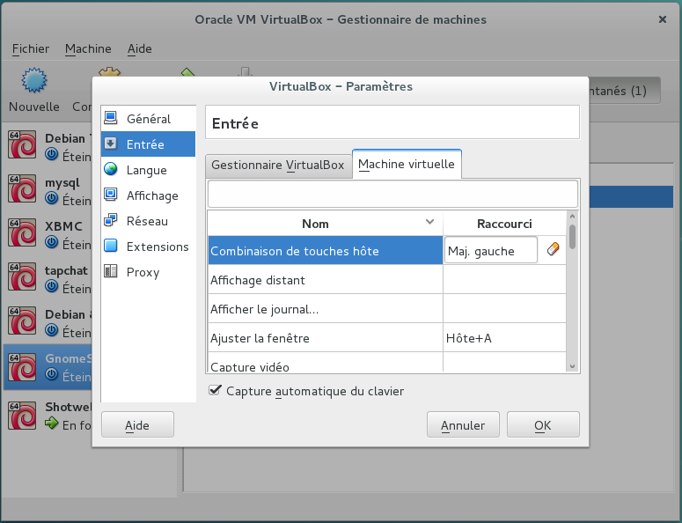The image size is (682, 523).
Task: Clear host key shortcut with eraser icon
Action: pyautogui.click(x=553, y=249)
